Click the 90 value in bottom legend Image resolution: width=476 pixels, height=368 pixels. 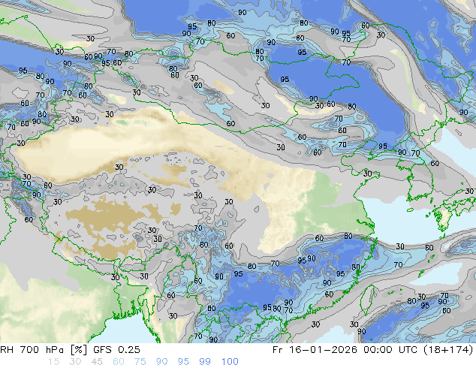click(161, 362)
